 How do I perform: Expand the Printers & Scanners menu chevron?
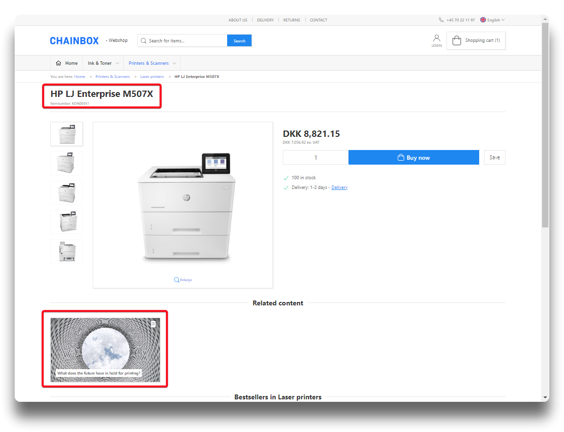(175, 63)
